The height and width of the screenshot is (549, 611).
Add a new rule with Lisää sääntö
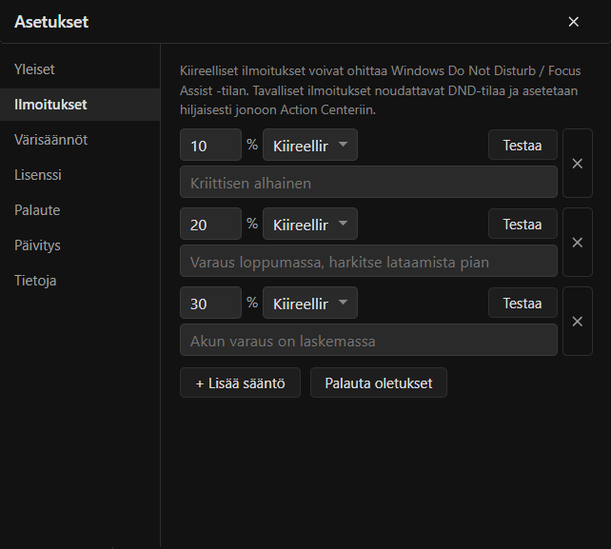click(240, 382)
